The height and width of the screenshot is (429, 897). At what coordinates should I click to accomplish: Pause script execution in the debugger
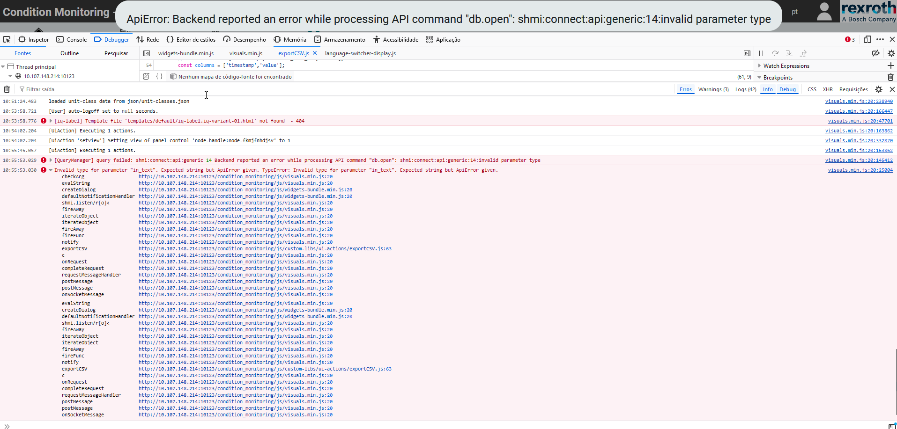761,53
